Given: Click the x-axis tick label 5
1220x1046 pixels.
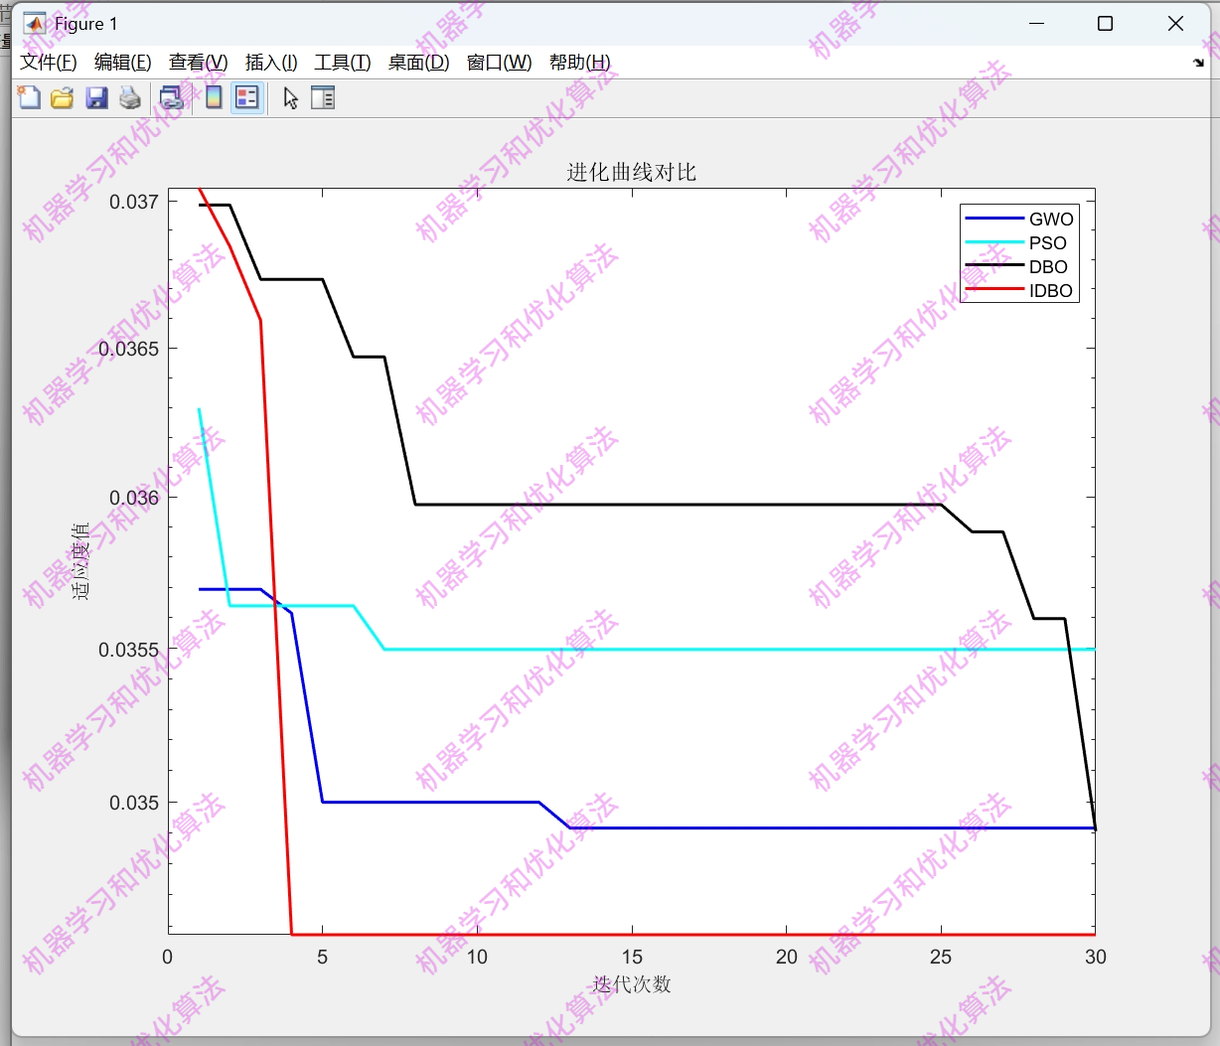Looking at the screenshot, I should [x=323, y=957].
